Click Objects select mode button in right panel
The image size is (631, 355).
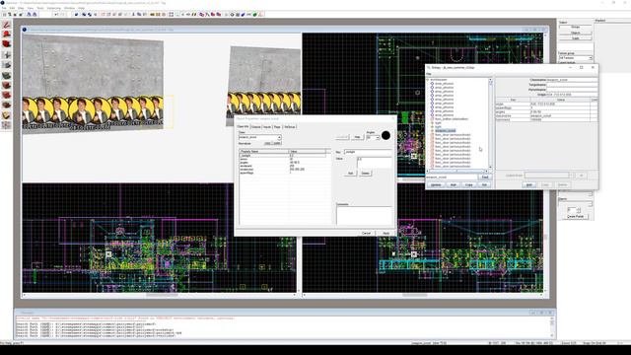click(576, 33)
